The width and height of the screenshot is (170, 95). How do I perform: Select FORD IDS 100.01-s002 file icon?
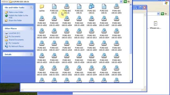42,18
